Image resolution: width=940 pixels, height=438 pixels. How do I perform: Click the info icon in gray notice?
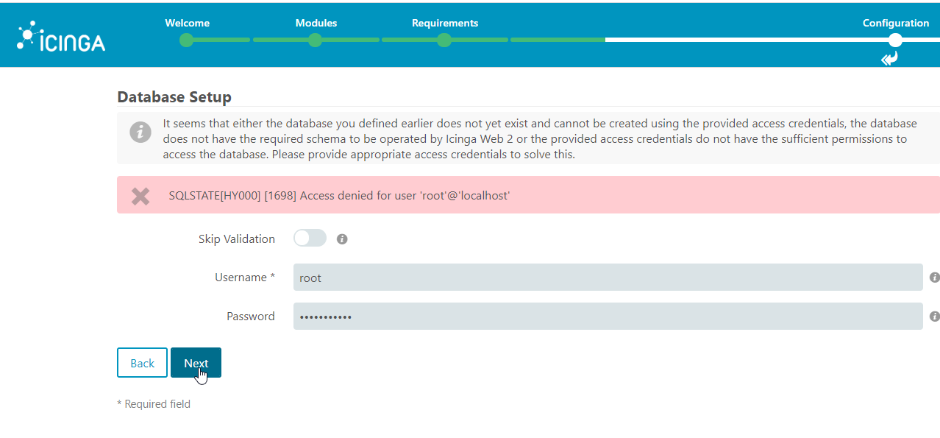(140, 133)
